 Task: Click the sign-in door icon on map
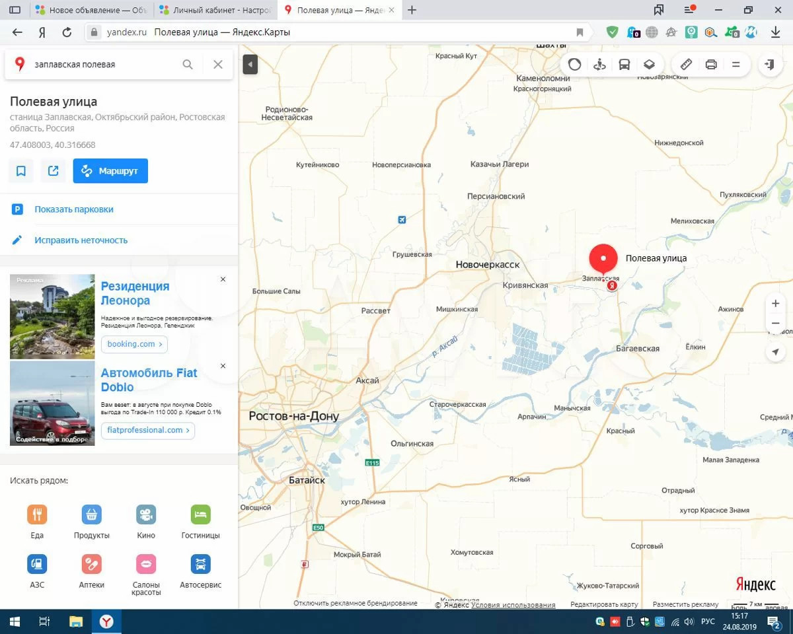[x=770, y=64]
